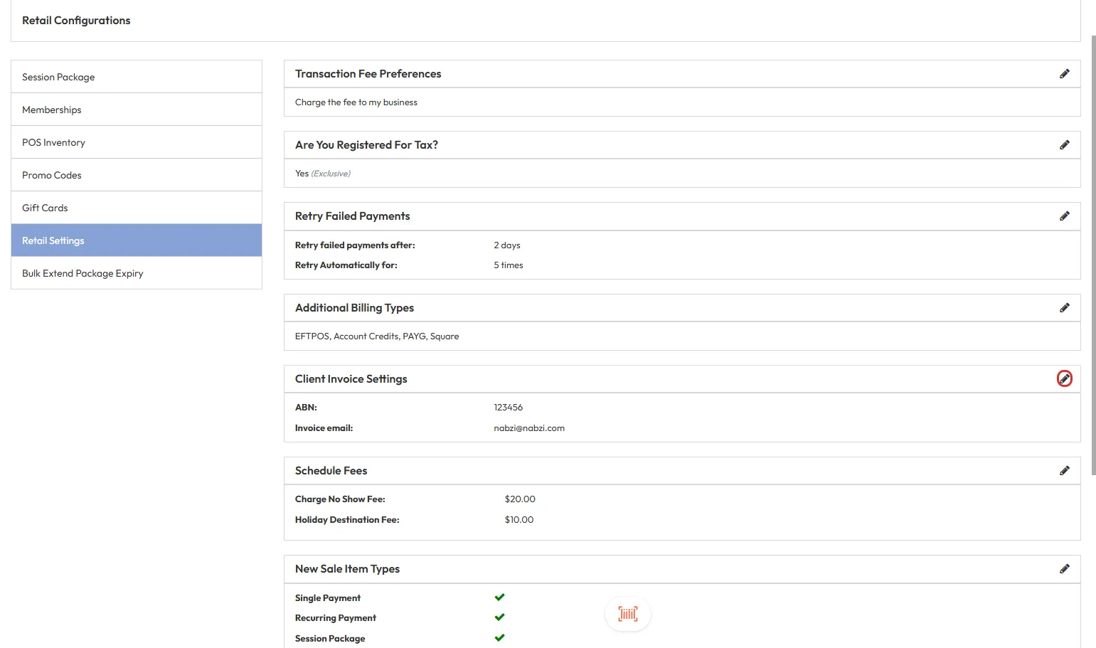Screen dimensions: 1096x648
Task: Select POS Inventory menu item
Action: click(x=53, y=142)
